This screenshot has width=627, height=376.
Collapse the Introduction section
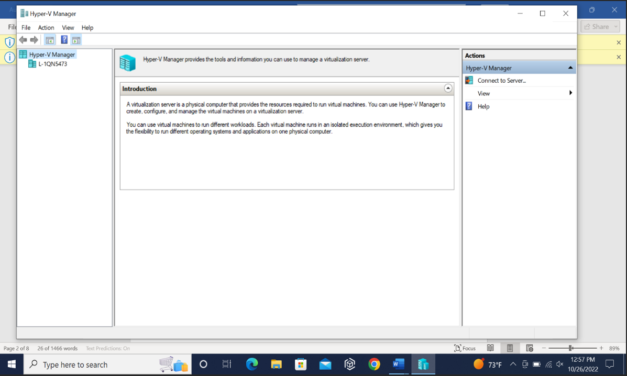[448, 89]
